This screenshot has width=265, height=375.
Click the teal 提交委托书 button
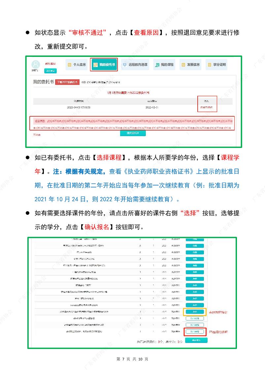tap(133, 133)
